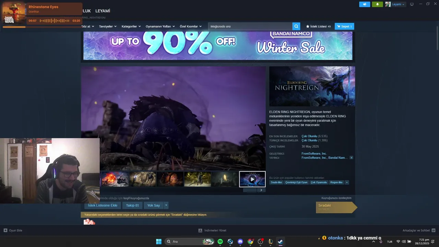
Task: Play the highlighted Nightreign trailer thumbnail
Action: click(x=252, y=179)
